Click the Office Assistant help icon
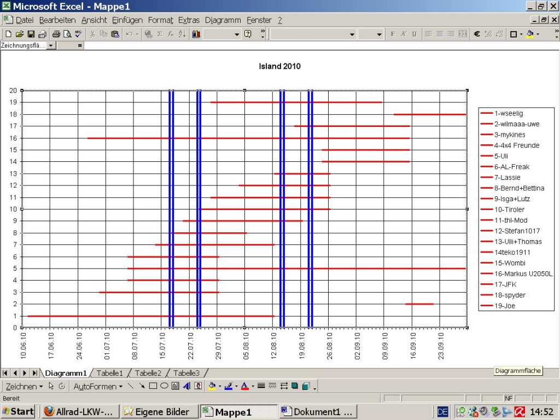Viewport: 560px width, 420px height. pyautogui.click(x=248, y=34)
